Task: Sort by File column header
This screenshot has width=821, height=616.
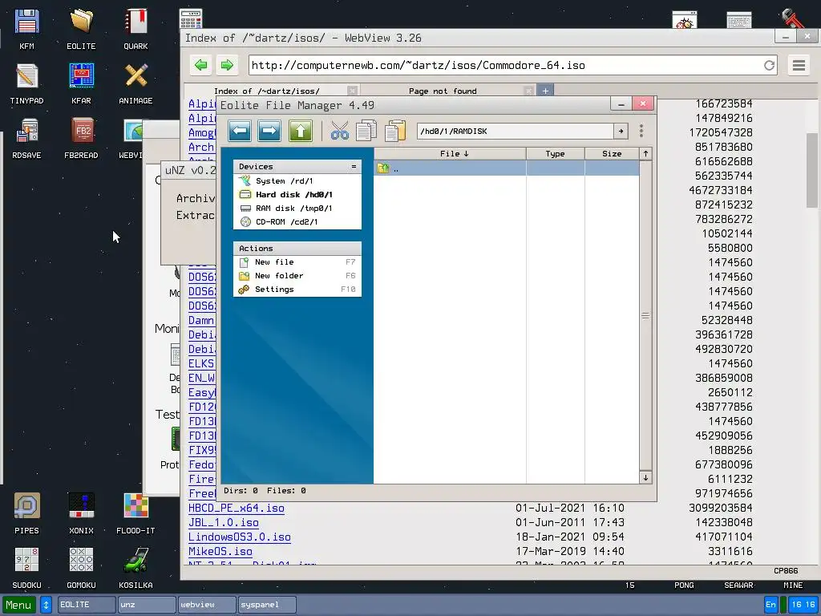Action: (450, 153)
